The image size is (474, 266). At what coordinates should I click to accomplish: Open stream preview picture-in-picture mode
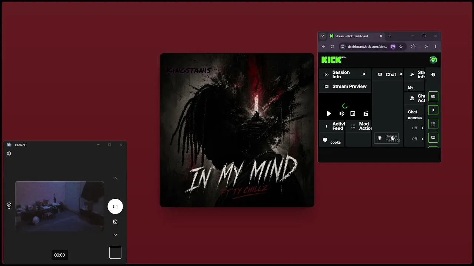click(353, 114)
